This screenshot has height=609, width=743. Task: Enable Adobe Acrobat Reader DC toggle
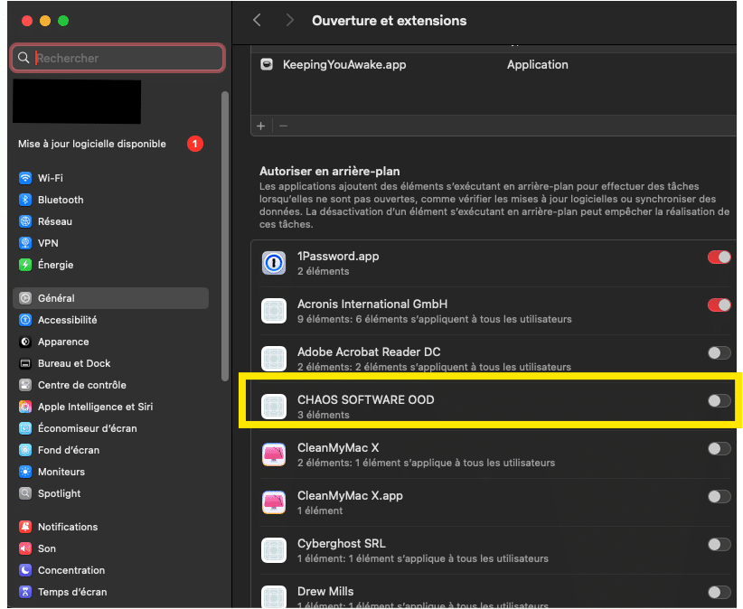point(719,352)
